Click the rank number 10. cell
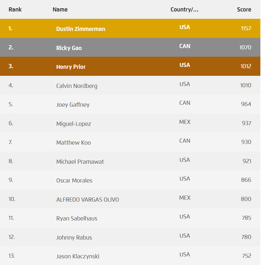 (x=12, y=199)
